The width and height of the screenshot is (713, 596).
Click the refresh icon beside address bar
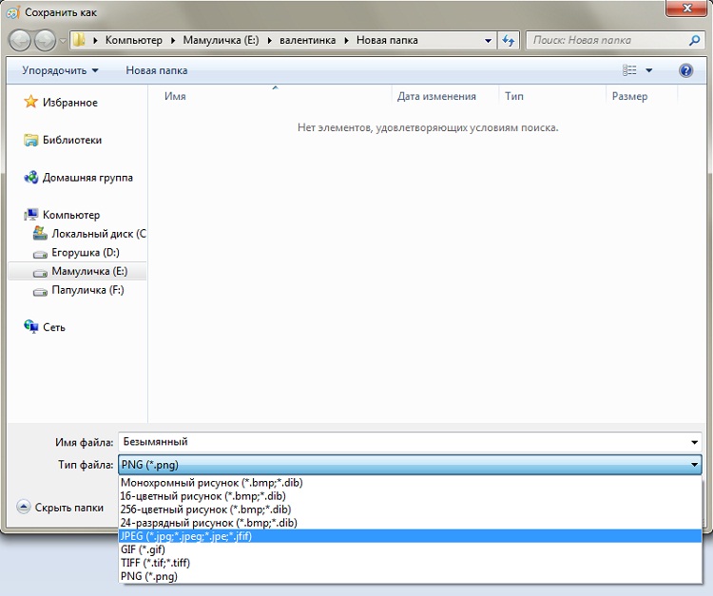pyautogui.click(x=509, y=41)
